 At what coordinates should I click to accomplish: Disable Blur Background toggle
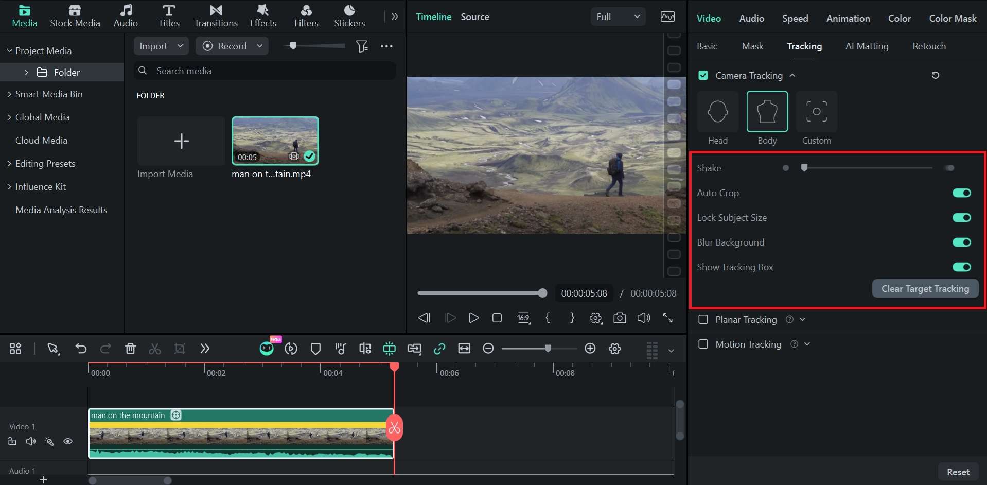click(x=961, y=242)
